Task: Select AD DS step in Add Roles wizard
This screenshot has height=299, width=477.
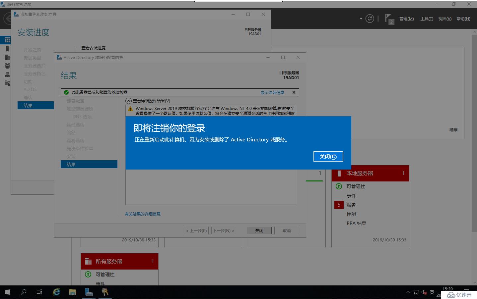Action: 30,89
